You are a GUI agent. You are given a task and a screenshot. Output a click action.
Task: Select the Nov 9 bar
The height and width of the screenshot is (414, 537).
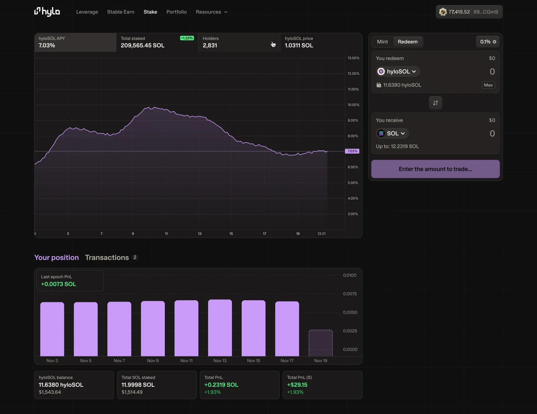pyautogui.click(x=153, y=328)
